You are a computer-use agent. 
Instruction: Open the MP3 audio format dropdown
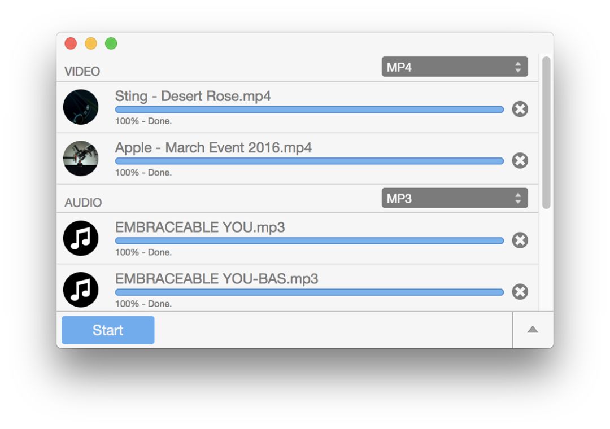[455, 198]
